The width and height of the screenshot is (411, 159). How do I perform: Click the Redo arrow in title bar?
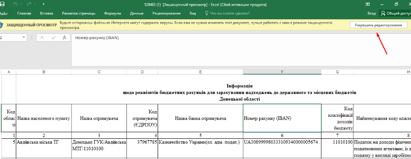point(29,4)
